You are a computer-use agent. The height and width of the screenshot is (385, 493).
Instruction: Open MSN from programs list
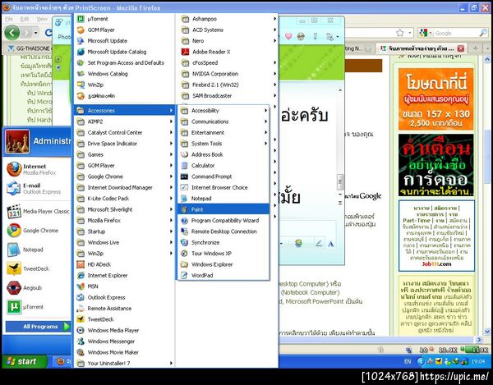click(124, 286)
